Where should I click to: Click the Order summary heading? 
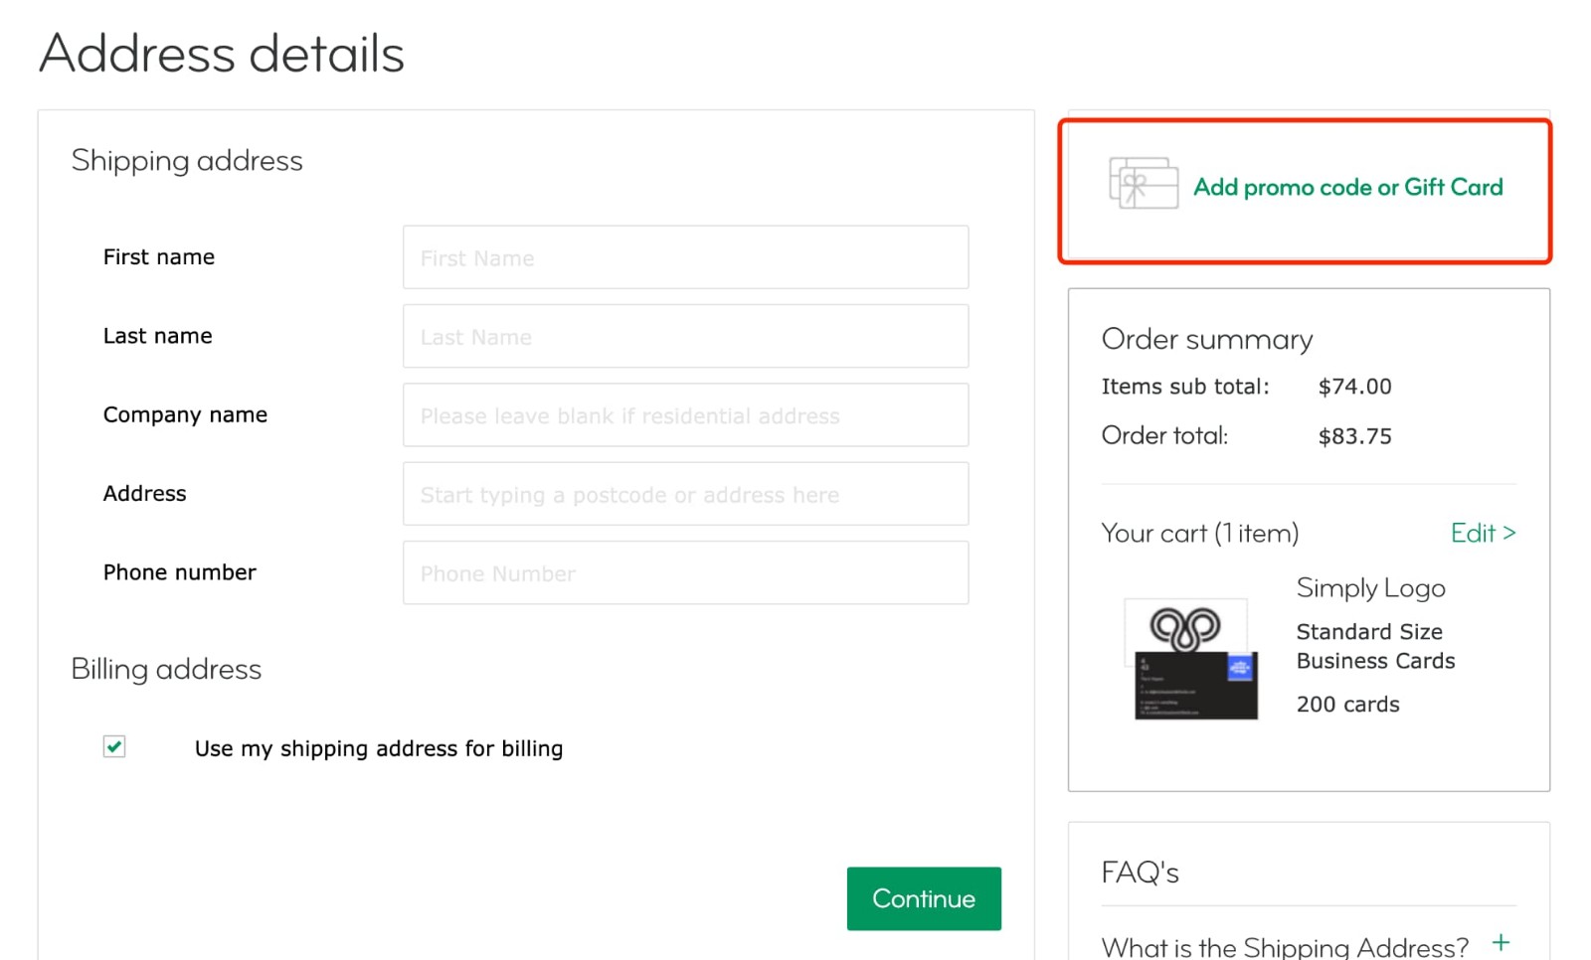1206,339
